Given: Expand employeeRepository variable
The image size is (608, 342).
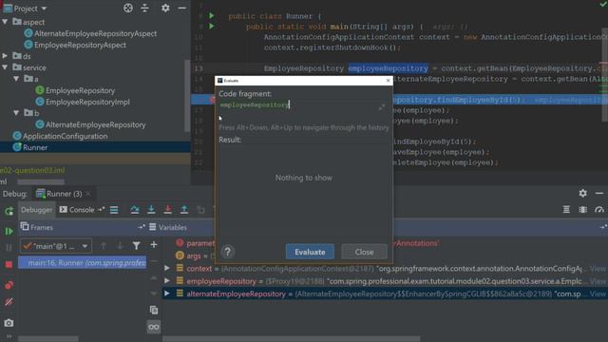Looking at the screenshot, I should (x=167, y=281).
